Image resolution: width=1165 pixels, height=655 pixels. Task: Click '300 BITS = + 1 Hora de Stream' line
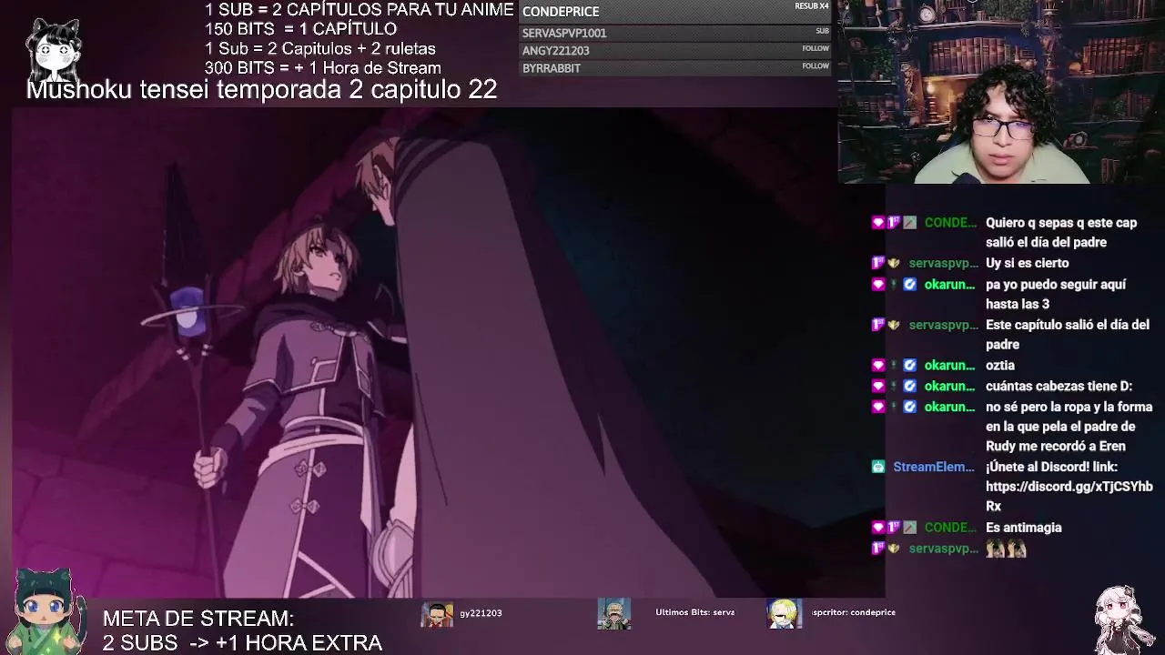click(322, 68)
